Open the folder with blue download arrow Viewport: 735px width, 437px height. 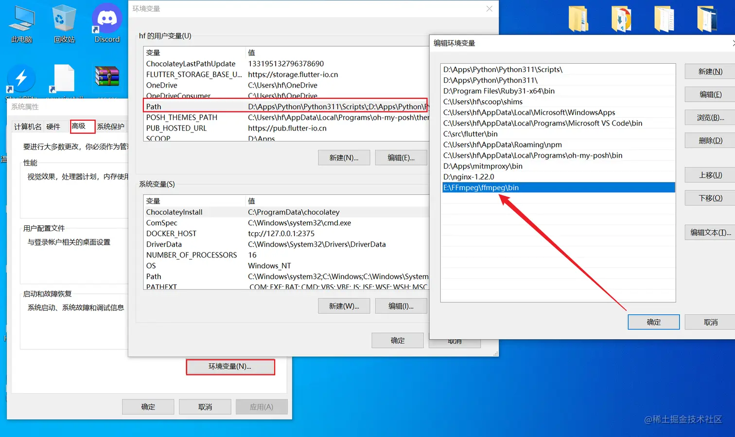(x=621, y=19)
